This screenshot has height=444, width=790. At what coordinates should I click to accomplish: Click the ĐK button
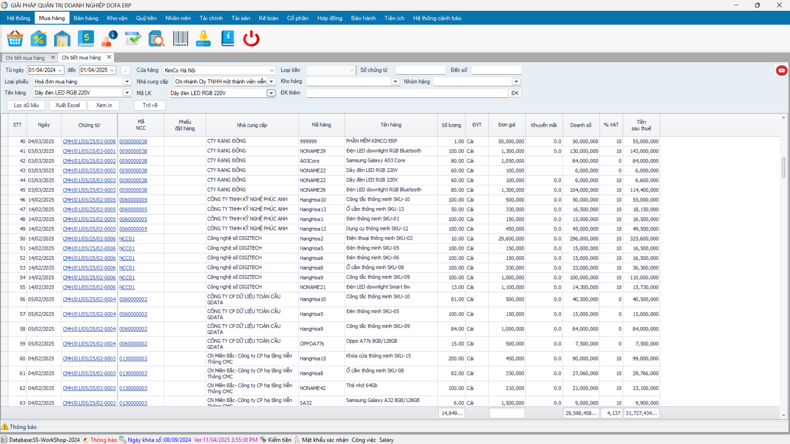coord(515,93)
